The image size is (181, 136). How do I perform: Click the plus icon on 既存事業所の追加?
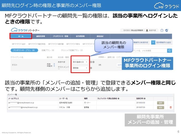tap(153, 42)
